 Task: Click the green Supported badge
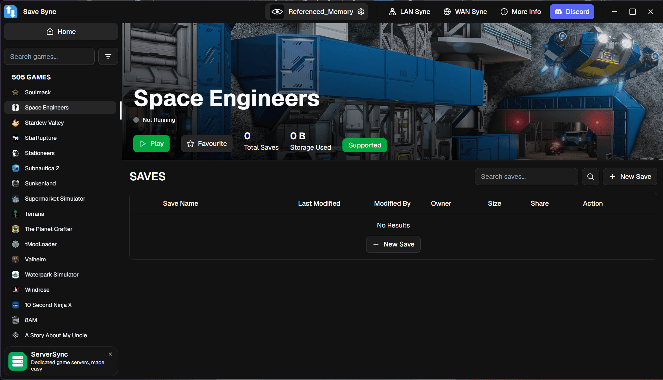365,145
